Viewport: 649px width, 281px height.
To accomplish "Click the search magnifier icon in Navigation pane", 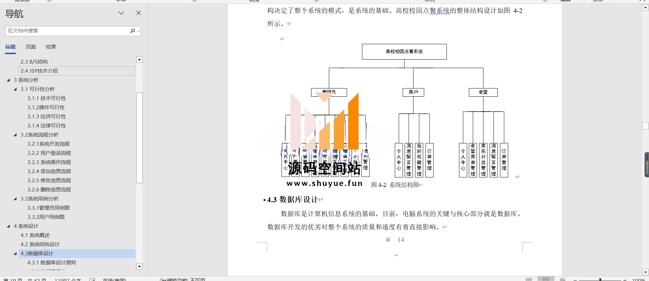I will 132,31.
